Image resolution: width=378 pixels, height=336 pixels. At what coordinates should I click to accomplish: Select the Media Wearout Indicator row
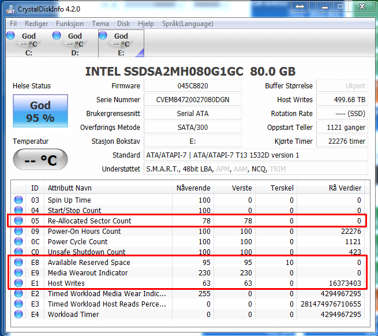(x=188, y=272)
